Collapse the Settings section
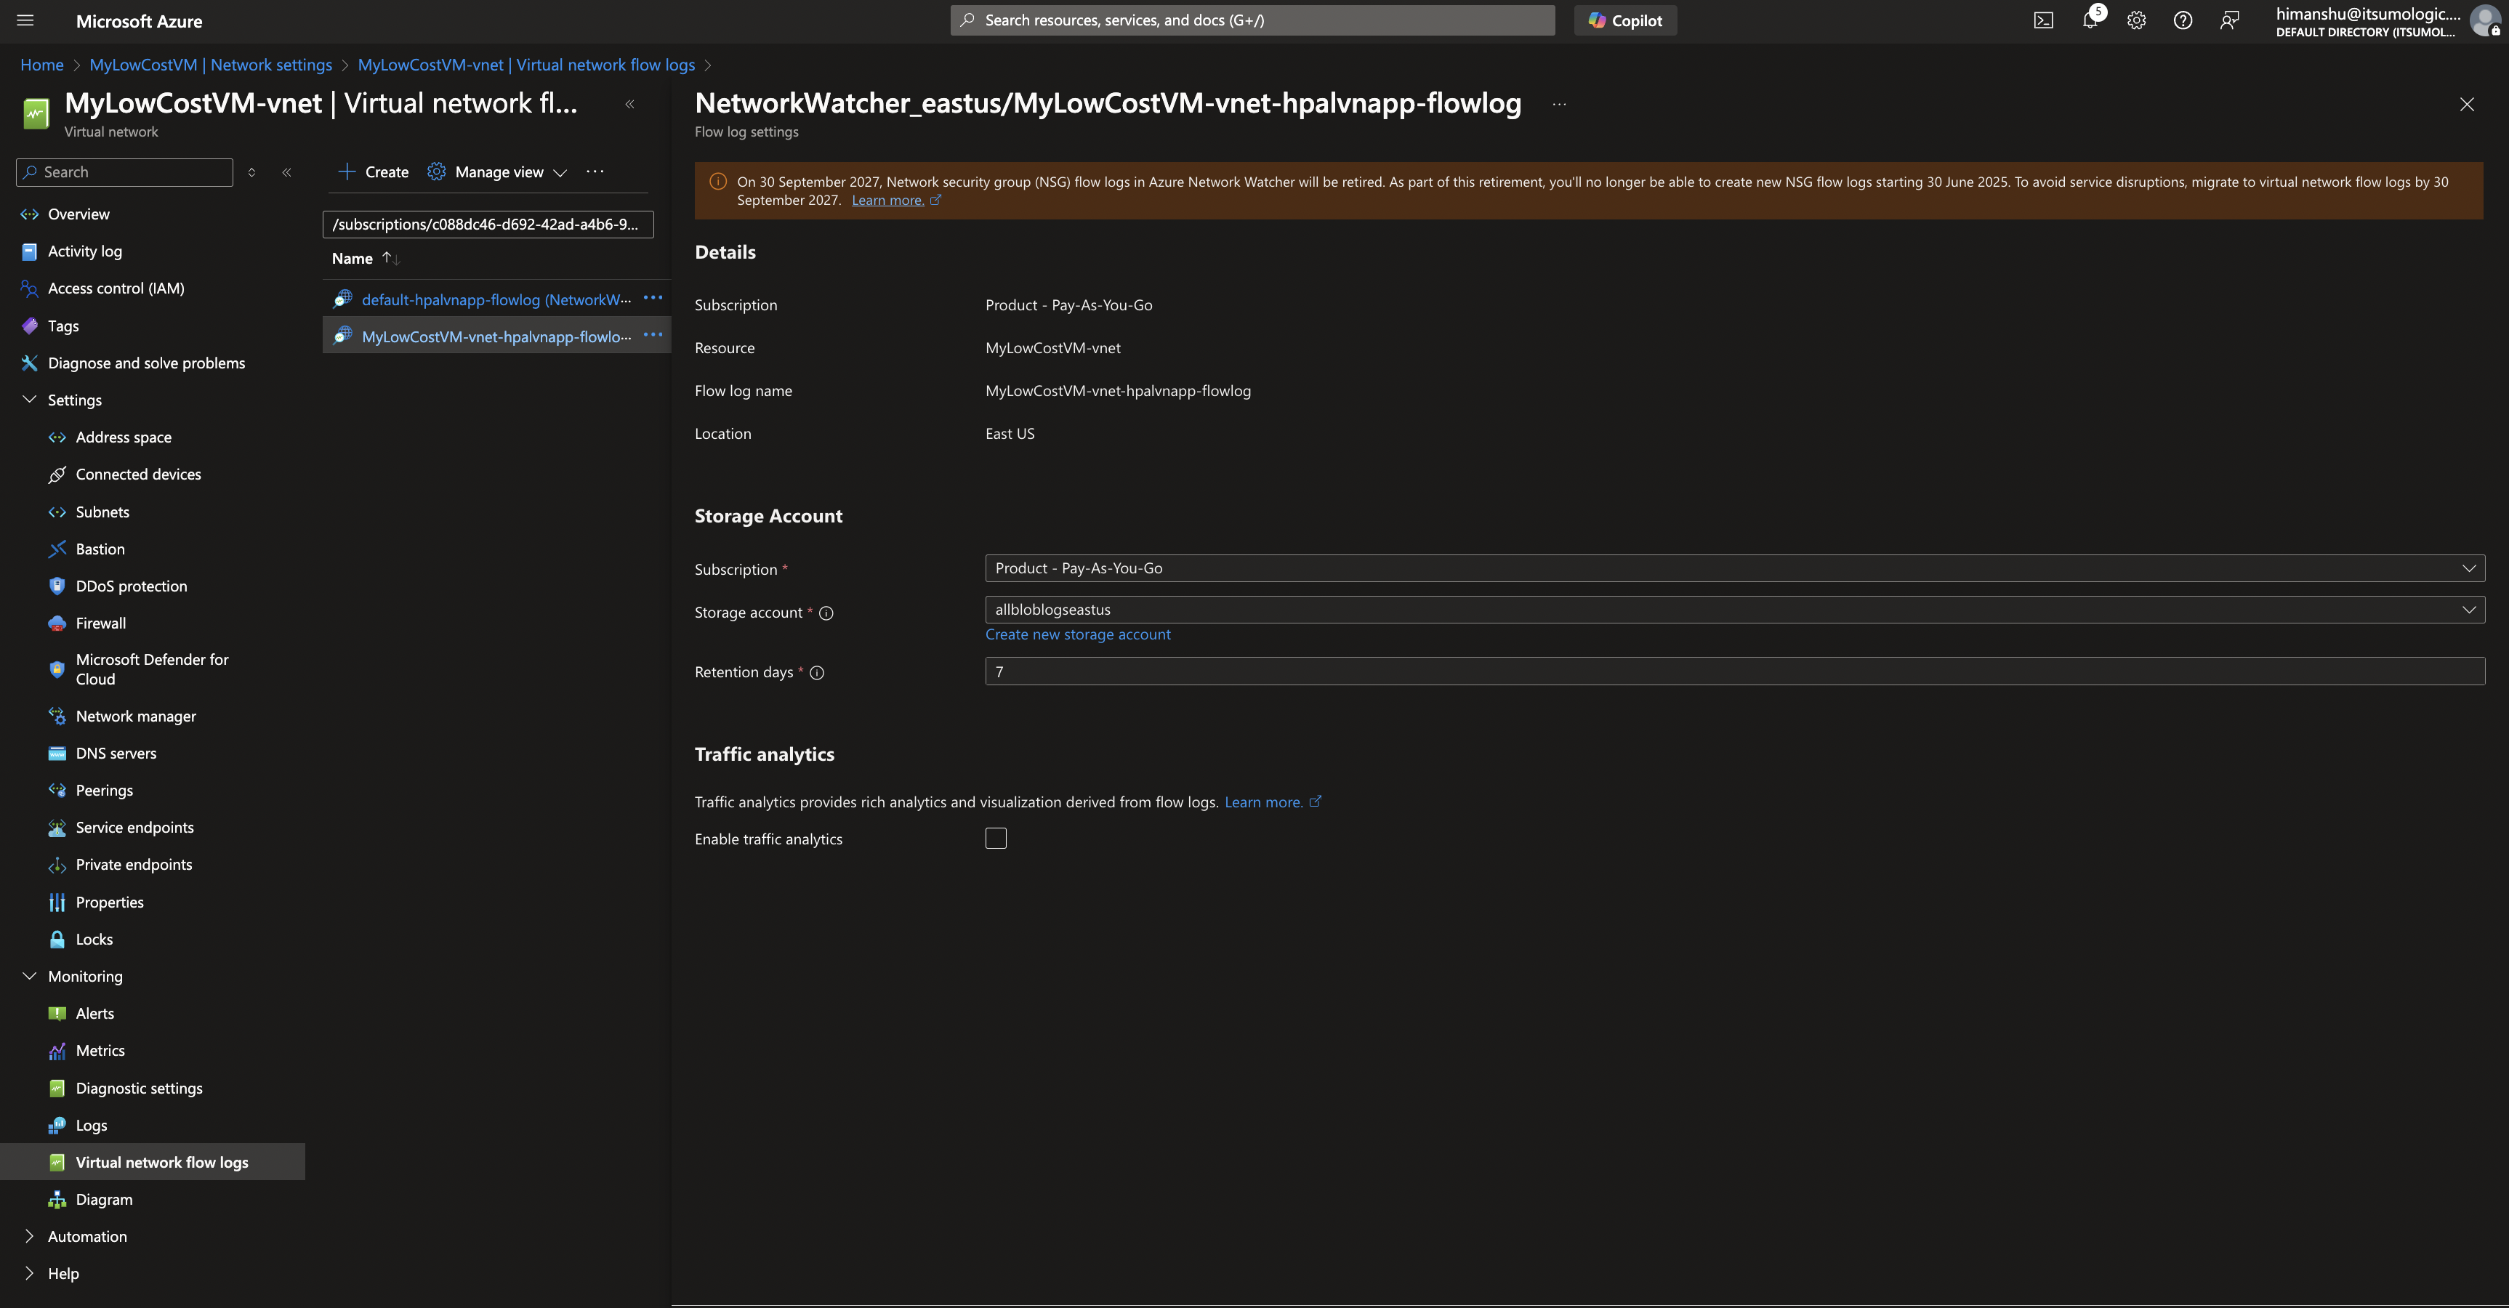The image size is (2509, 1308). 29,400
